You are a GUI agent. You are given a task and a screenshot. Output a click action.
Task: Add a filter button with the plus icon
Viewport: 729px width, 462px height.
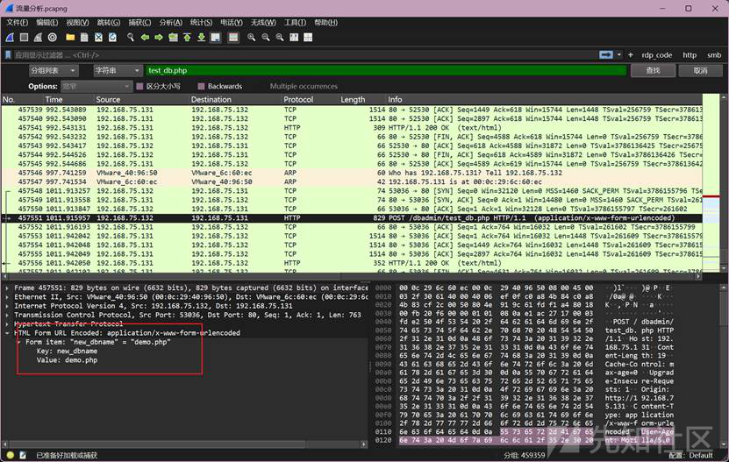tap(631, 55)
